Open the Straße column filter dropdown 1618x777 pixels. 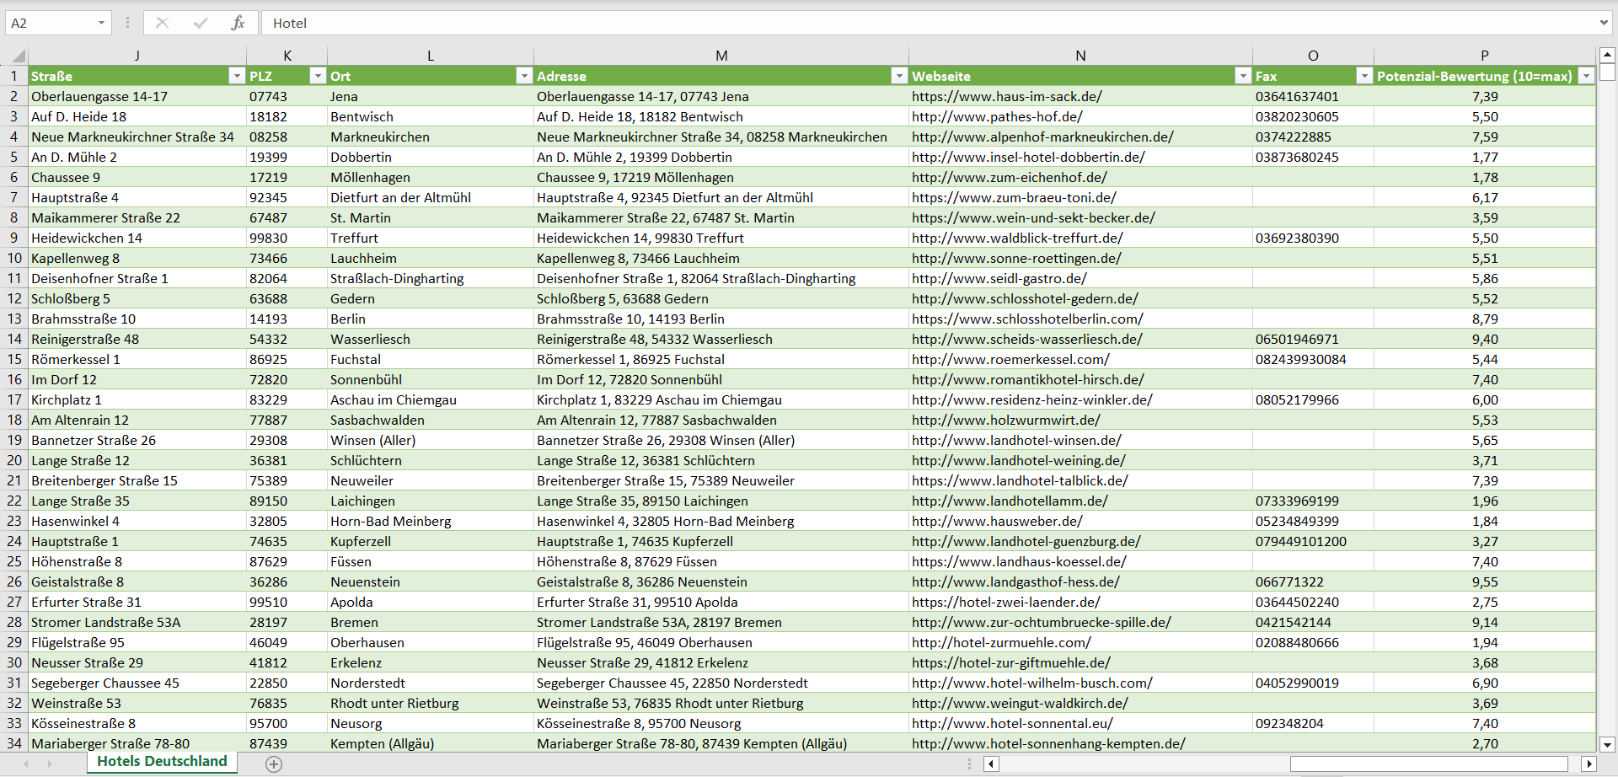[236, 76]
